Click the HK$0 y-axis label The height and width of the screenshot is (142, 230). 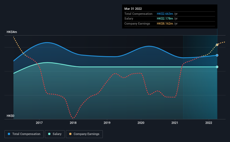tap(10, 116)
